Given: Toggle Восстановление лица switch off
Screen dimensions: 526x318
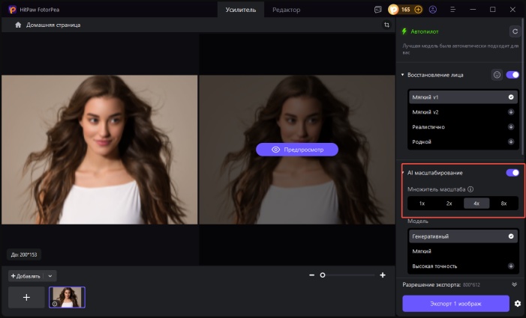Looking at the screenshot, I should pos(513,75).
